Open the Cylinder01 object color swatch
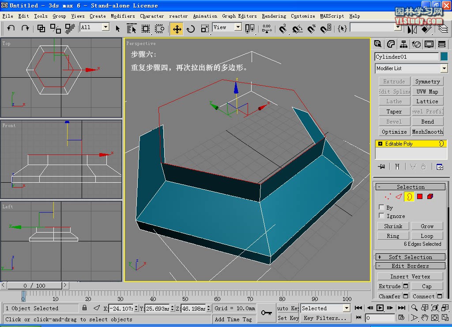The height and width of the screenshot is (327, 452). [x=444, y=57]
